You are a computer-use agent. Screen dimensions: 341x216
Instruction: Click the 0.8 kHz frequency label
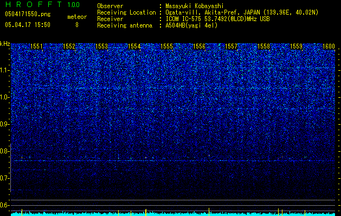[4, 151]
